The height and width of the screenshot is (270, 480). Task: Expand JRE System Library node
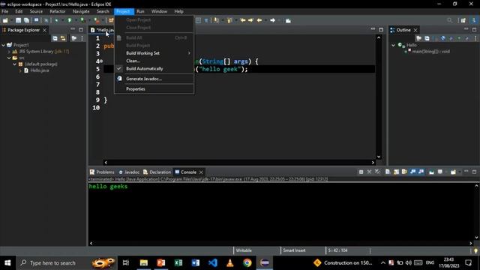(x=9, y=52)
